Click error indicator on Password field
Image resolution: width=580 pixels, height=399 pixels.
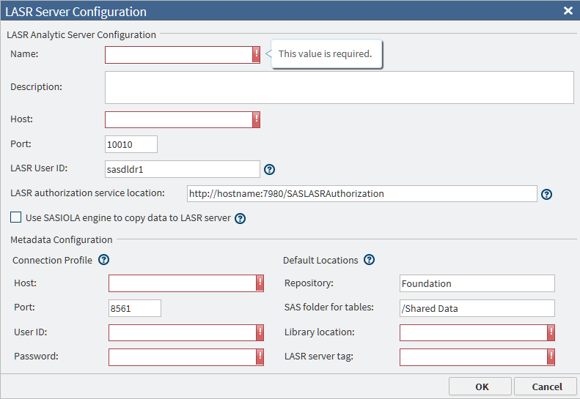(260, 357)
